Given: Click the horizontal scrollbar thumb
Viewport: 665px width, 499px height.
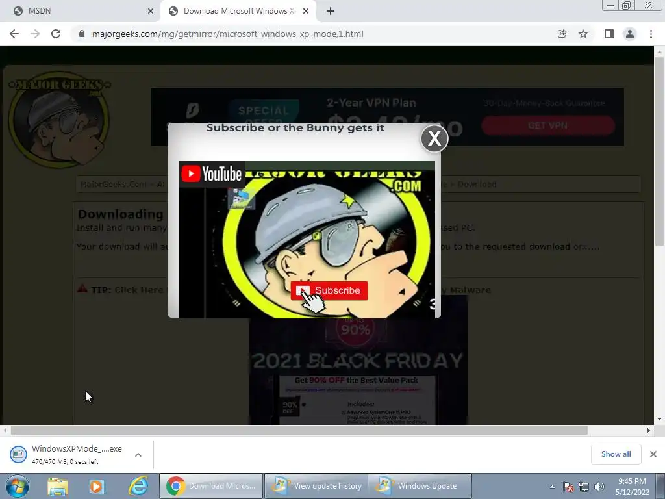Looking at the screenshot, I should [x=299, y=430].
